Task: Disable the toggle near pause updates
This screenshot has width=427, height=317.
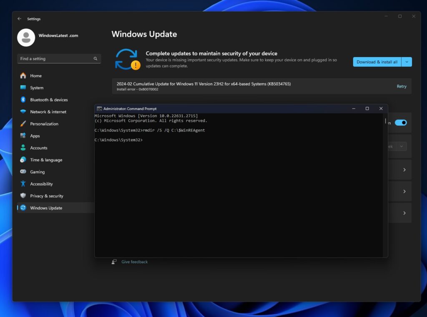Action: click(400, 123)
